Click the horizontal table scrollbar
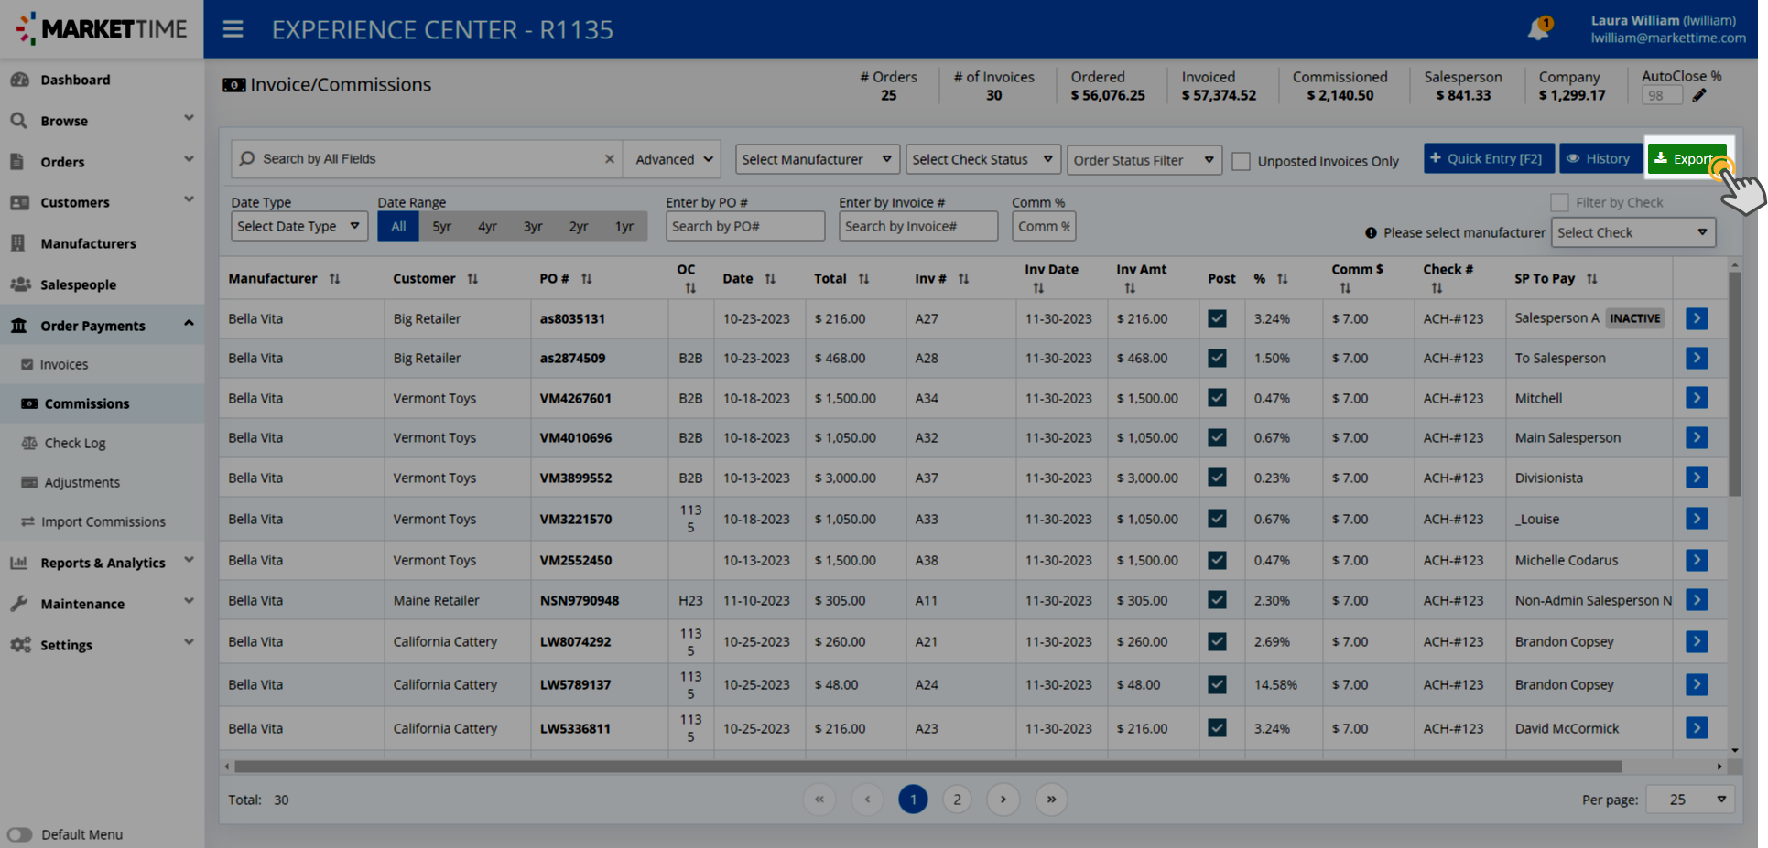This screenshot has width=1768, height=848. [x=927, y=767]
